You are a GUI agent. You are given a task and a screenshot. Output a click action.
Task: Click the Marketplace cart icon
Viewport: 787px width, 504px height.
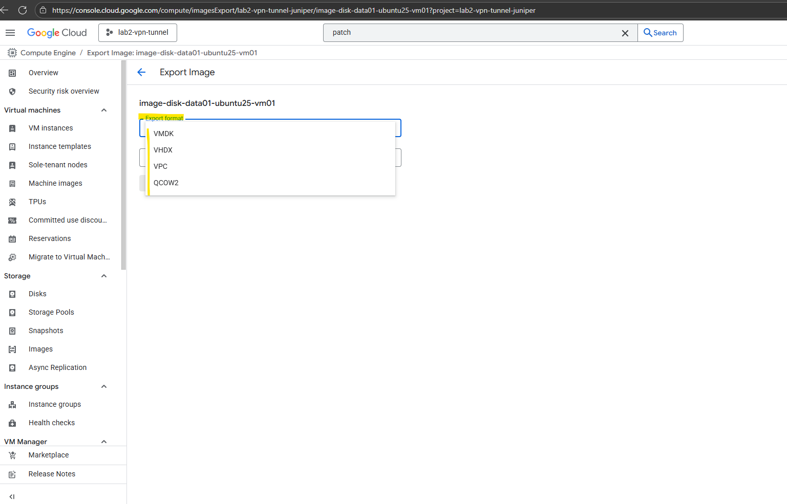[x=12, y=455]
